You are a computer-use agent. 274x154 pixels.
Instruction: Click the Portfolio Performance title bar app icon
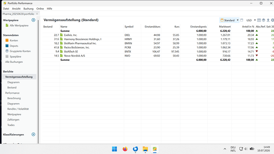[5, 3]
